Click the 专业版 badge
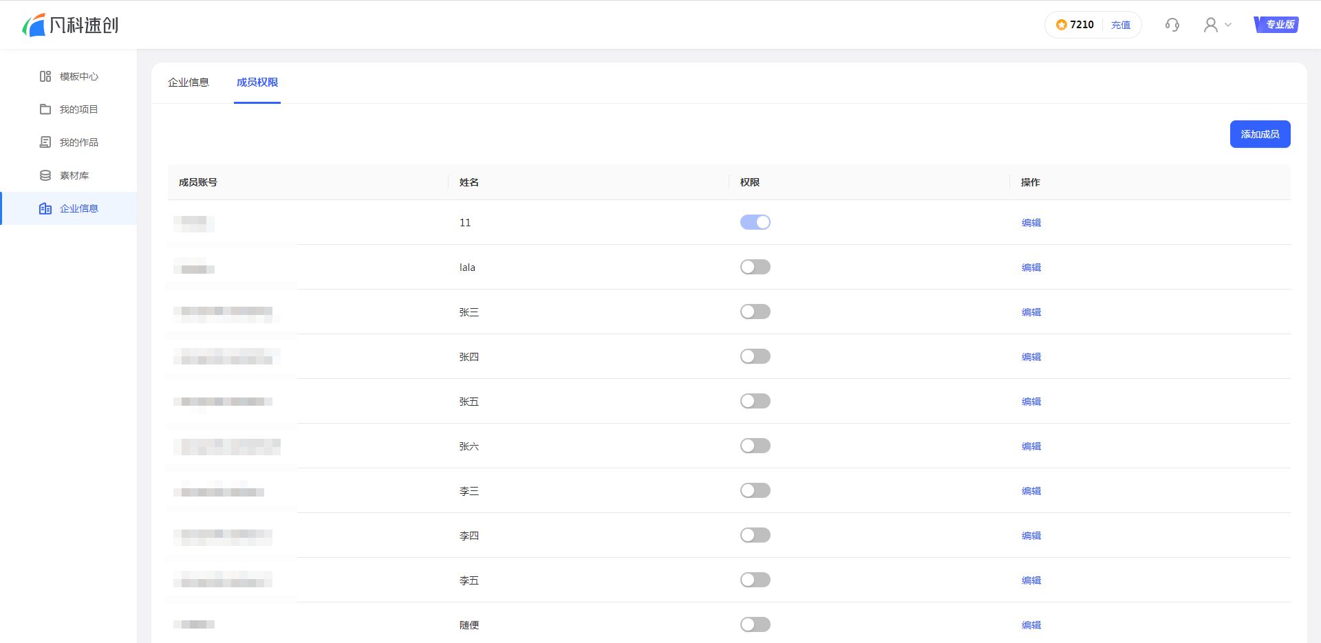Viewport: 1321px width, 643px height. [x=1276, y=25]
